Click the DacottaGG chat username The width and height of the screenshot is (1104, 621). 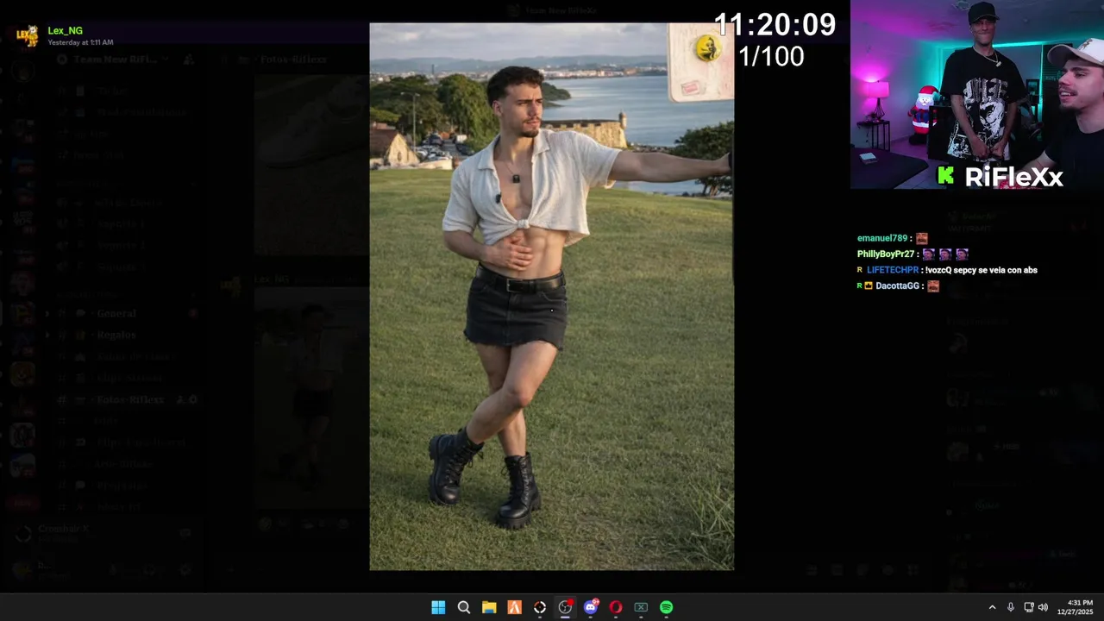tap(897, 285)
